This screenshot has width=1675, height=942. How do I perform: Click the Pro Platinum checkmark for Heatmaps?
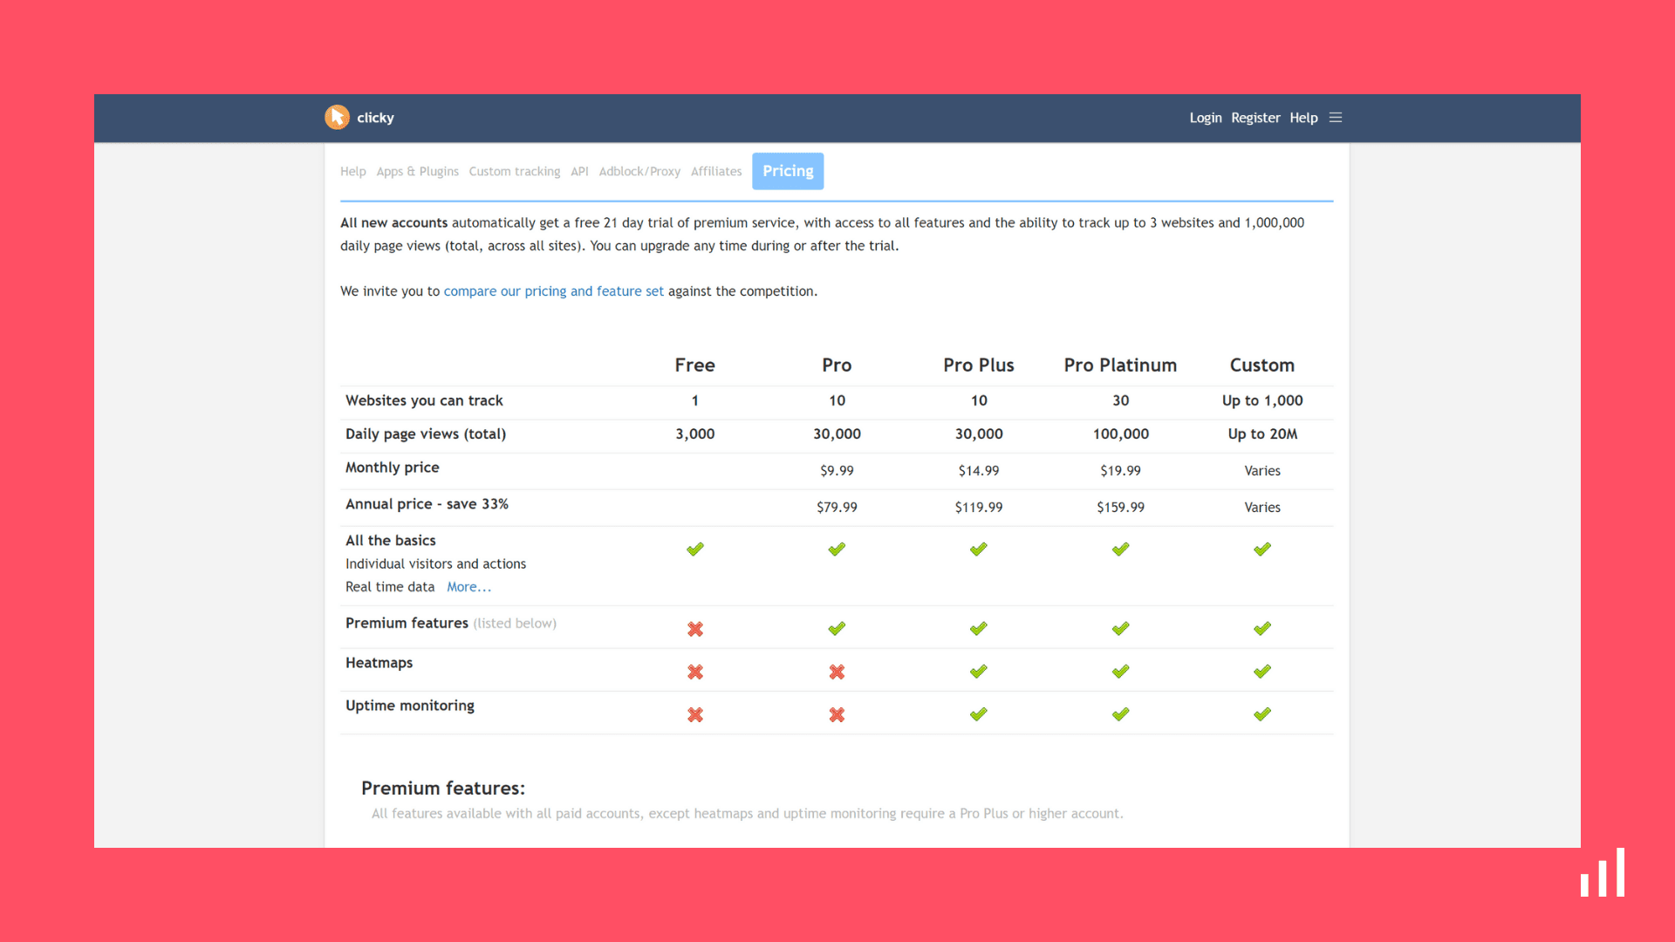(1121, 672)
